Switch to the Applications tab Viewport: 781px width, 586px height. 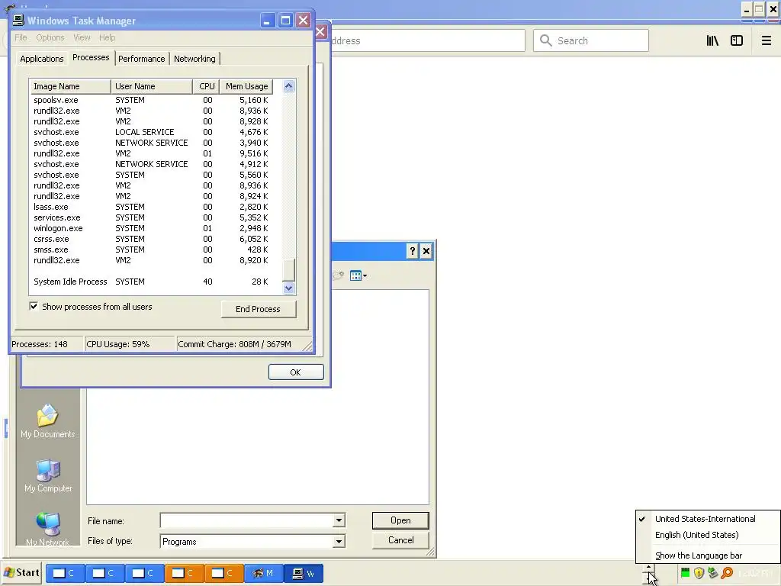click(42, 59)
